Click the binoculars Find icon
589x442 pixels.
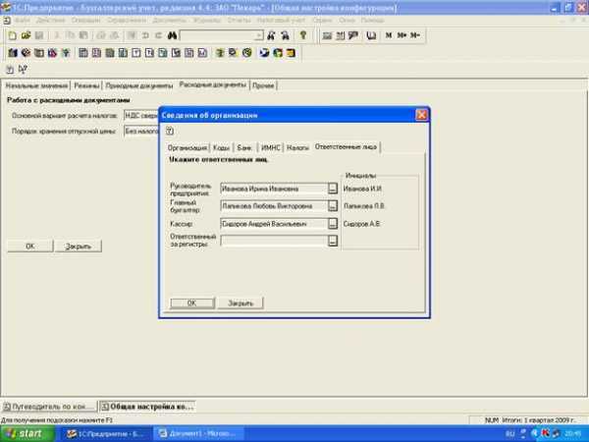point(172,35)
